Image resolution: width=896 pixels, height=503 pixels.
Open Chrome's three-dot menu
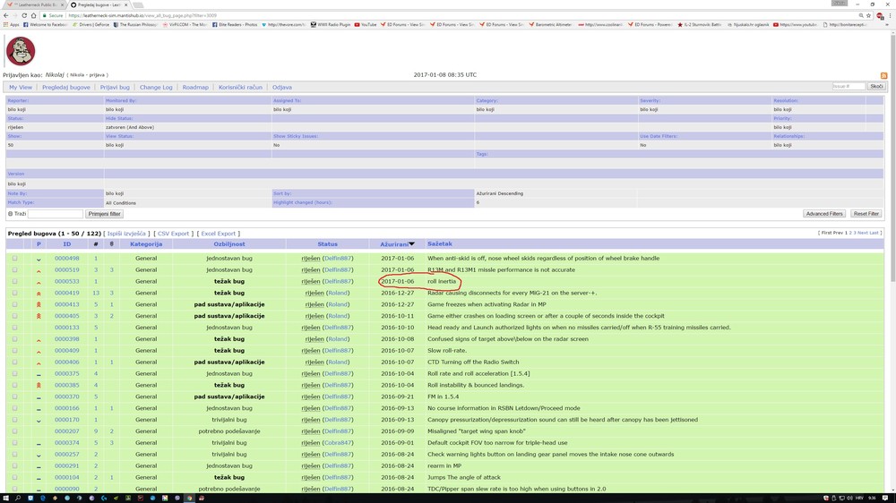890,15
